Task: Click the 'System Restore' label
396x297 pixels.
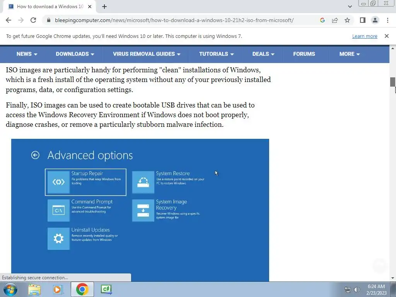Action: pyautogui.click(x=173, y=174)
